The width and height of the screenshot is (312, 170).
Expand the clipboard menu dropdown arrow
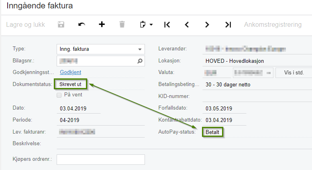pyautogui.click(x=151, y=25)
